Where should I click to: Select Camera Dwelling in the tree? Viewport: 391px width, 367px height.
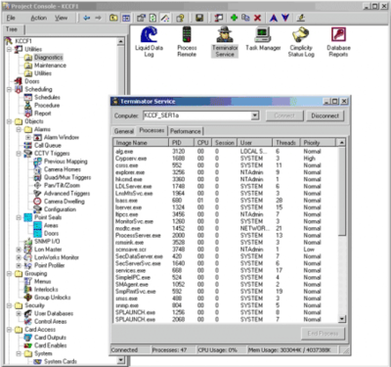[x=65, y=202]
